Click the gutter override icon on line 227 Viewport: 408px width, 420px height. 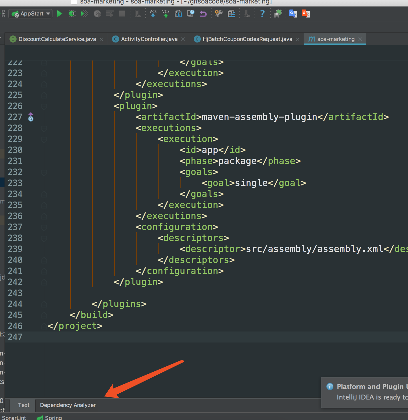pos(31,117)
